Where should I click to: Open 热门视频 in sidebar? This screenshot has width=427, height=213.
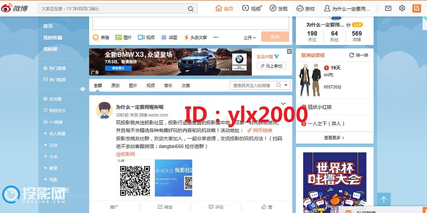point(54,79)
